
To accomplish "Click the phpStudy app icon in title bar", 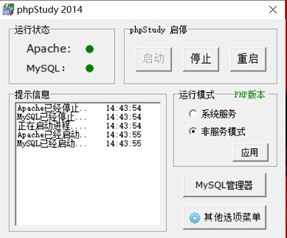I will (8, 9).
